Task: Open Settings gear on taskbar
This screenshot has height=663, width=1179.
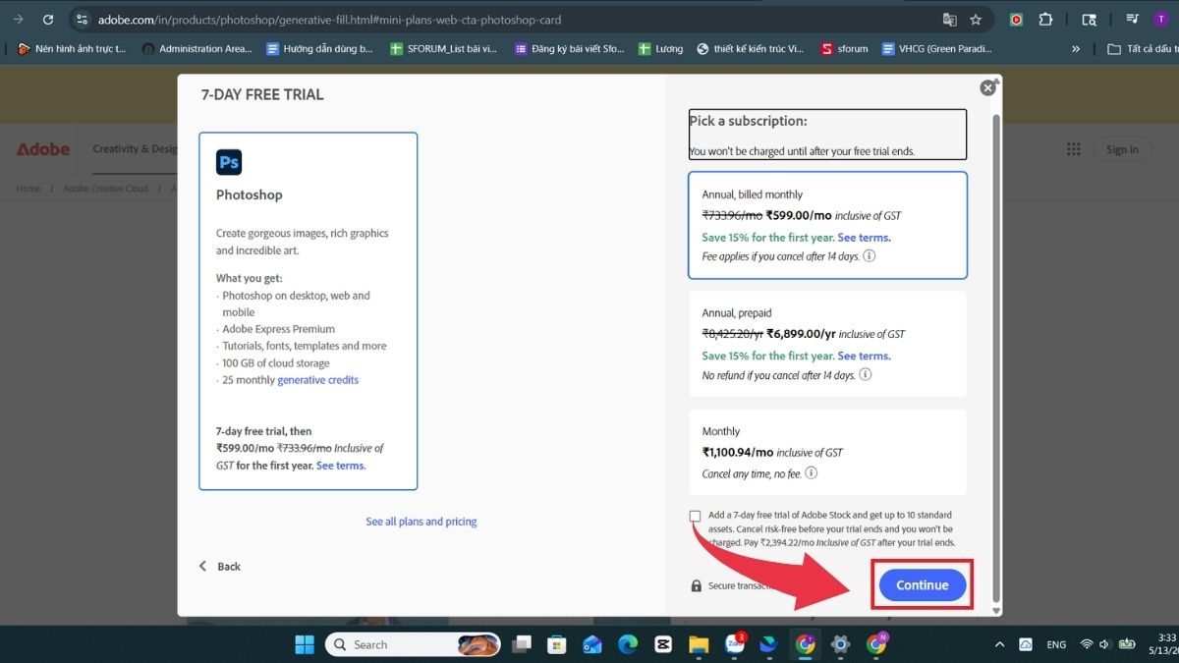Action: (840, 644)
